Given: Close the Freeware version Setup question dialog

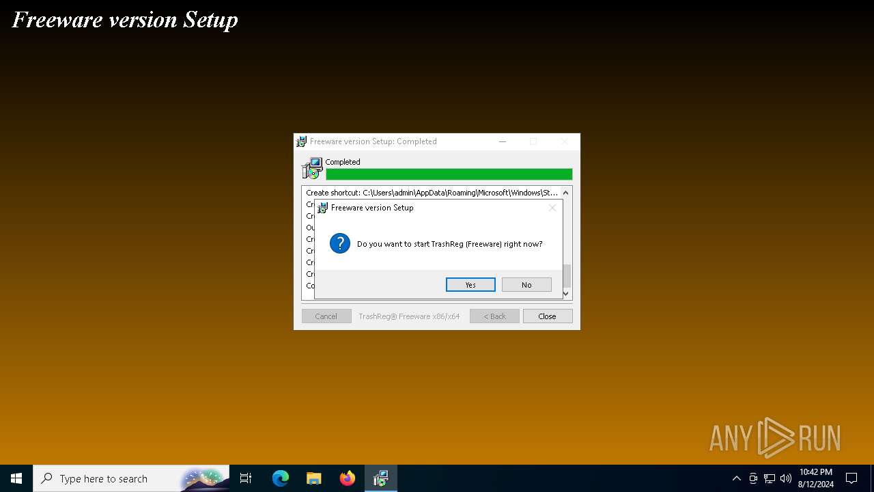Looking at the screenshot, I should (x=552, y=208).
